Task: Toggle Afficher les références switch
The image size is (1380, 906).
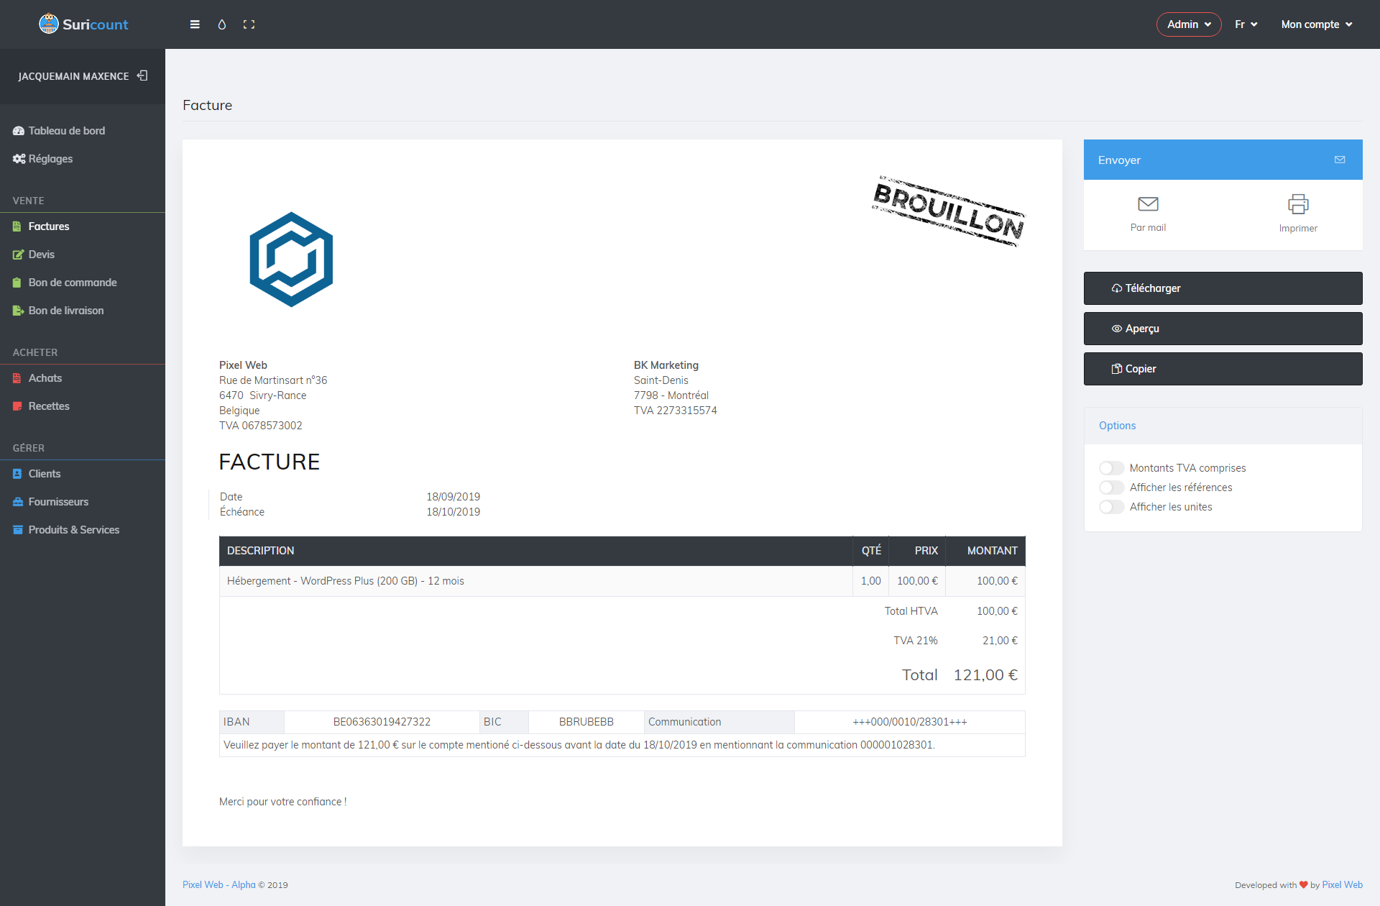Action: pyautogui.click(x=1111, y=488)
